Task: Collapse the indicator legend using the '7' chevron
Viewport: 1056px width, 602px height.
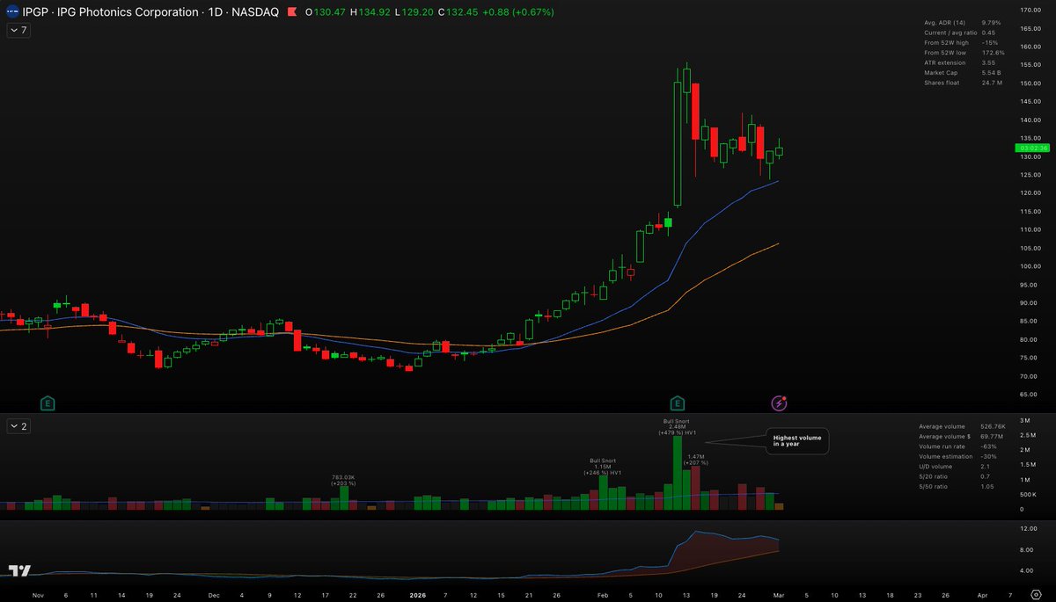Action: [17, 30]
